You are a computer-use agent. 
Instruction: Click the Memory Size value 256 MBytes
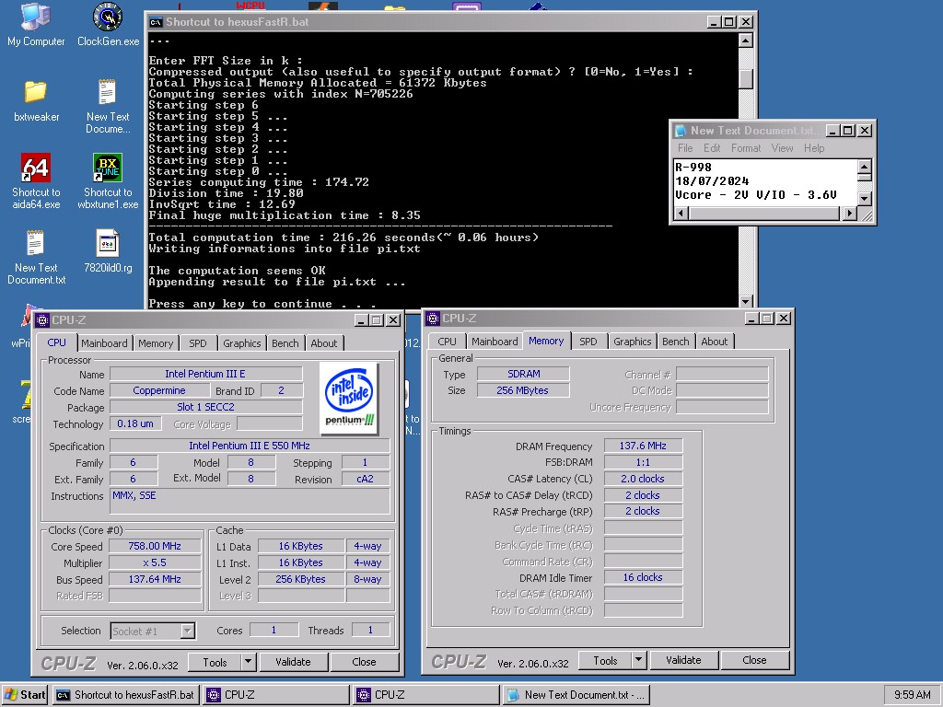(x=523, y=390)
